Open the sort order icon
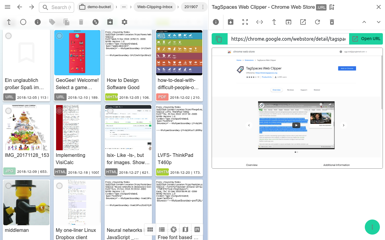 point(96,22)
